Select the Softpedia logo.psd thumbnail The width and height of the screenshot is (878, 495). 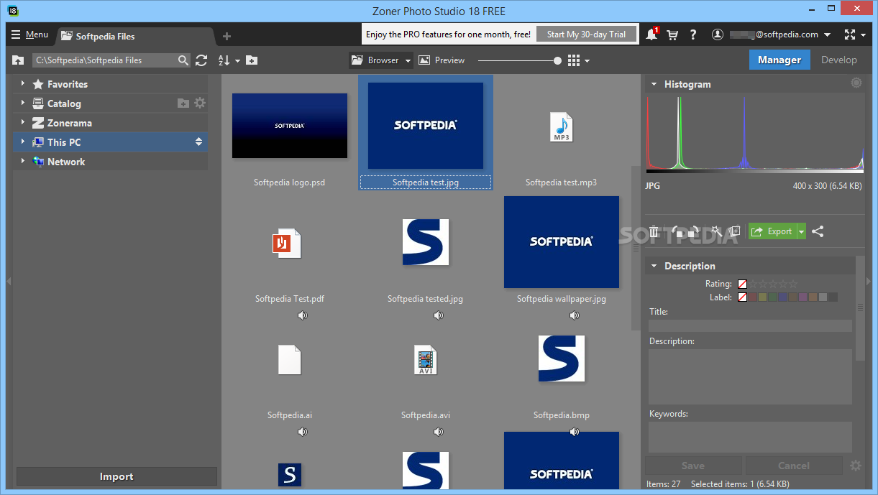pos(290,126)
